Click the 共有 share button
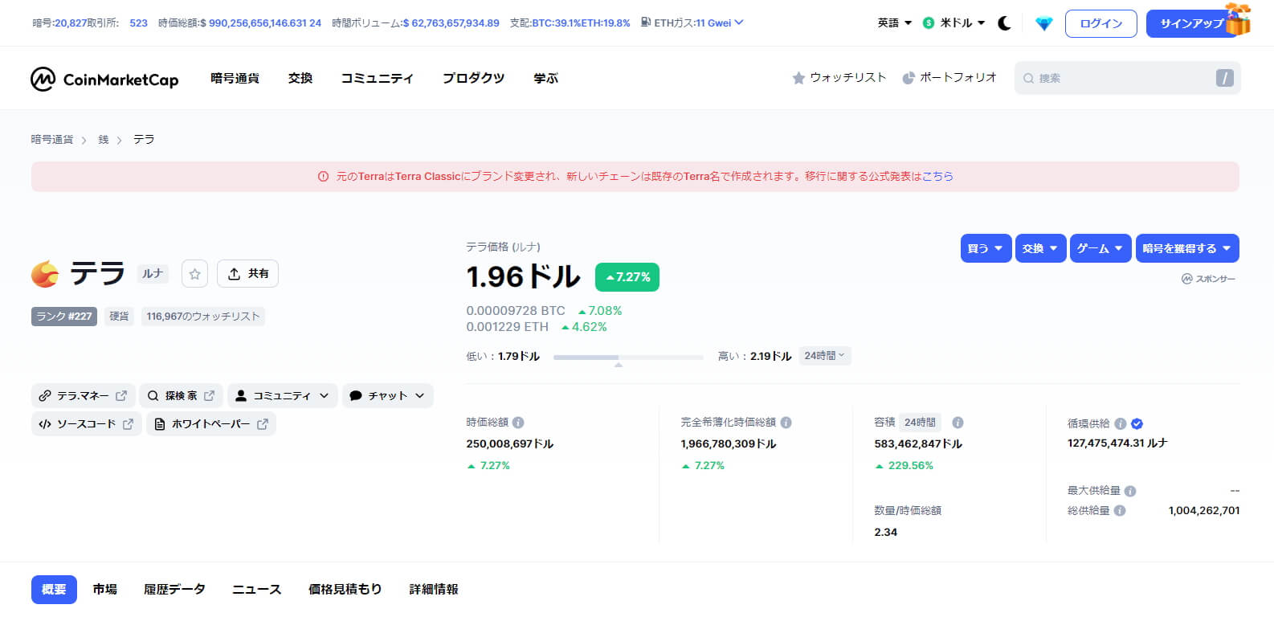 (248, 274)
